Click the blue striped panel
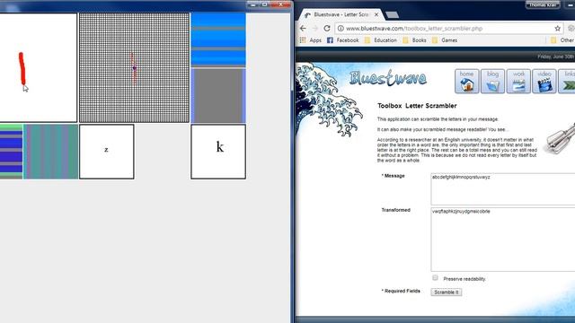 pyautogui.click(x=218, y=39)
